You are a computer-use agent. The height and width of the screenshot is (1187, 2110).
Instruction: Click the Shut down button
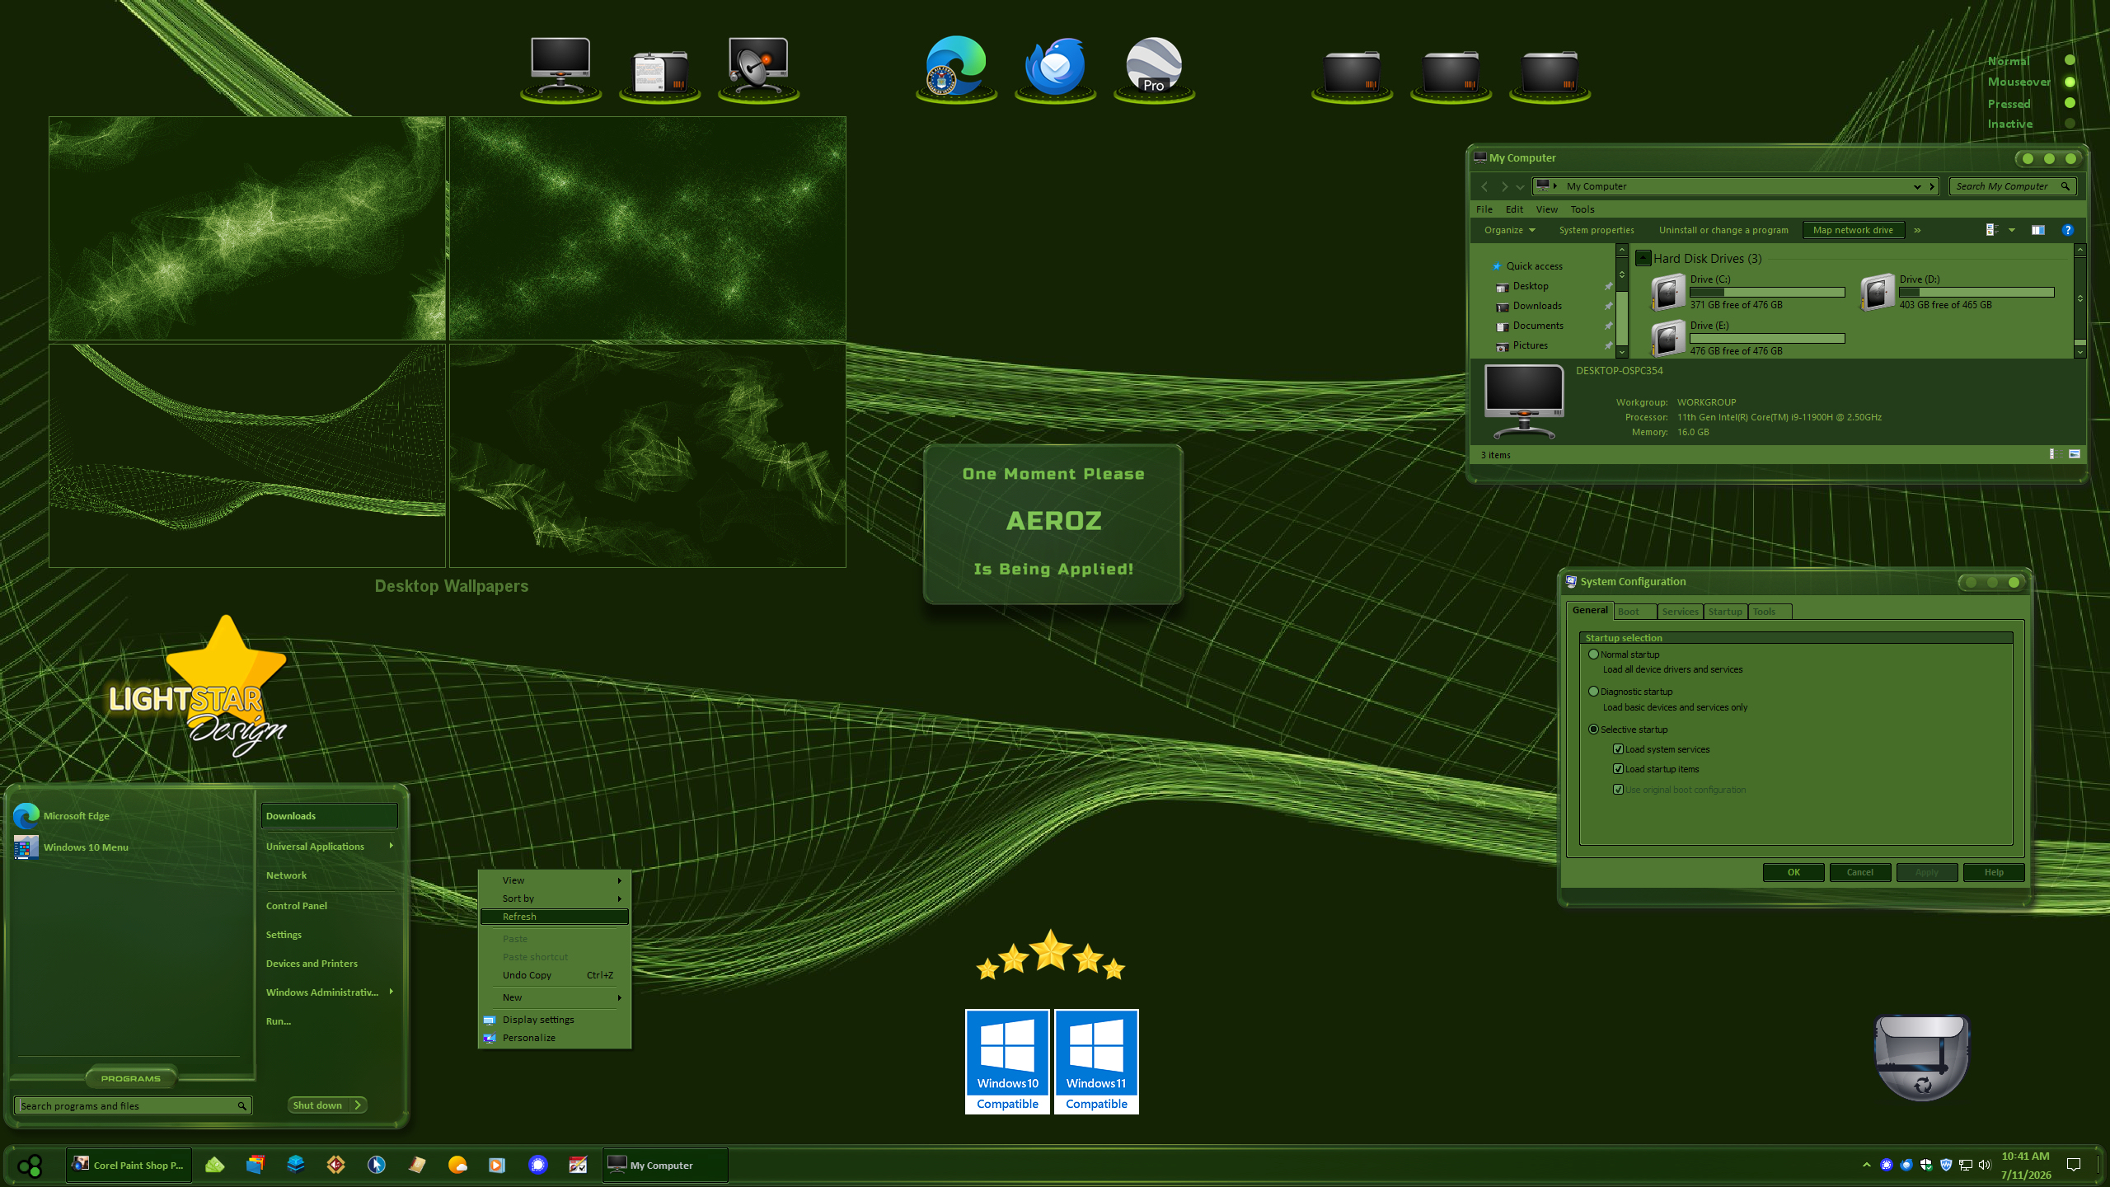tap(318, 1105)
